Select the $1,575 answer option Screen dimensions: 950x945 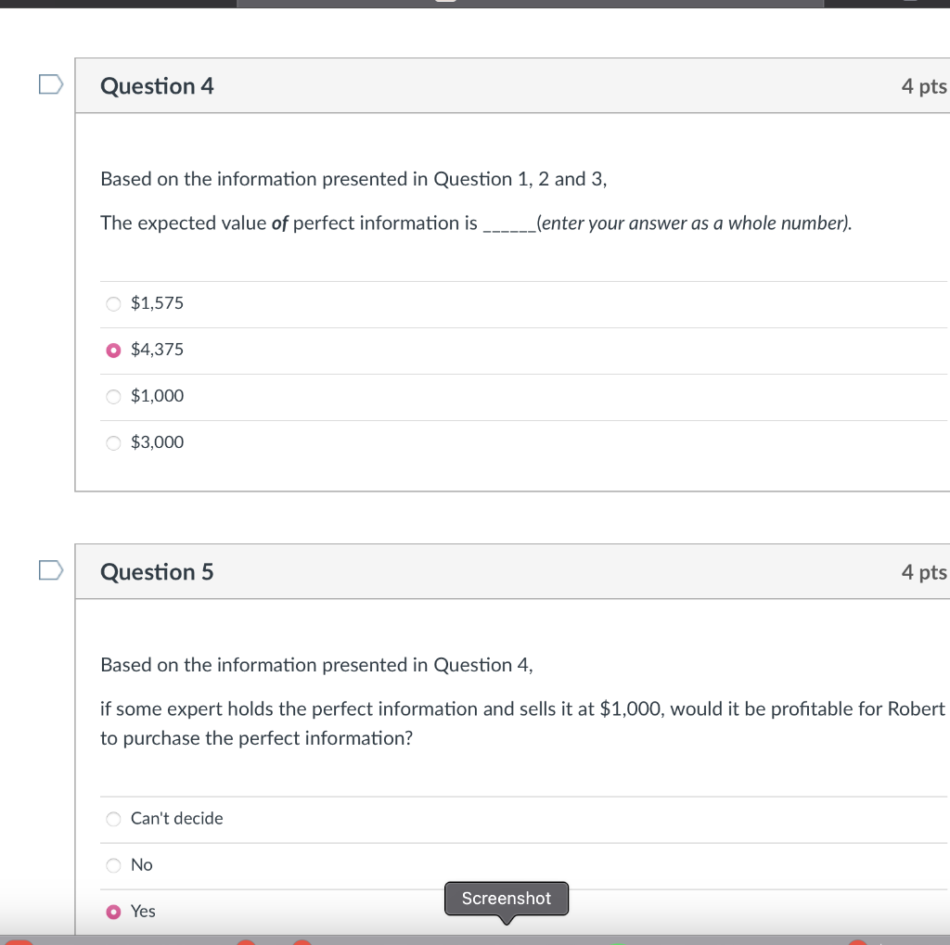click(x=113, y=303)
